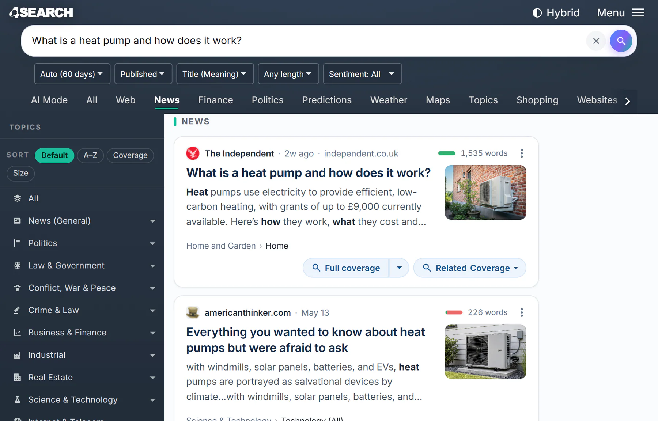Click the Business & Finance chart icon

17,333
